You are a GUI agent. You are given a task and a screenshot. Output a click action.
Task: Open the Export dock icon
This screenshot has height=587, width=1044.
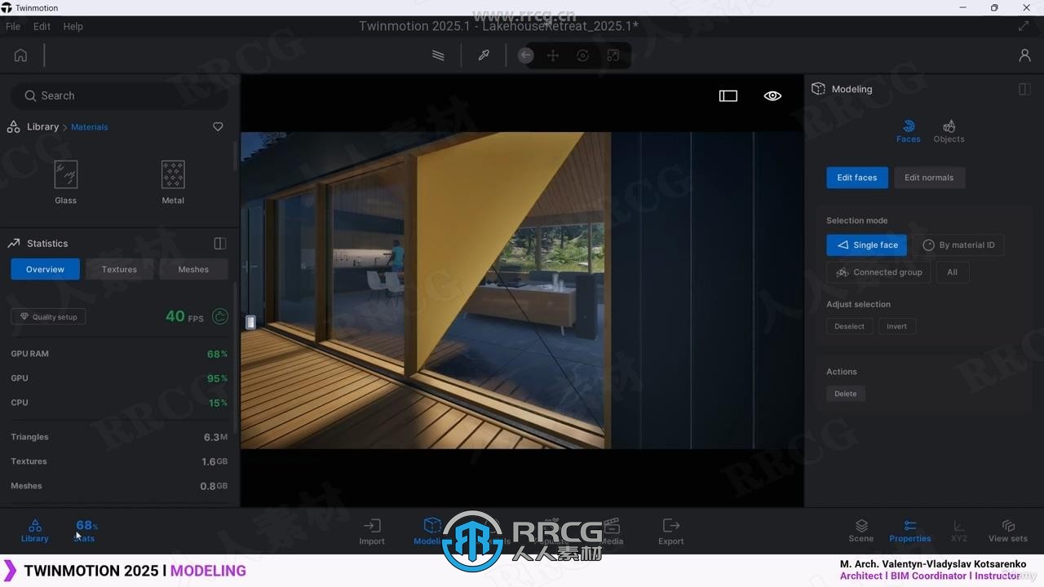tap(671, 532)
